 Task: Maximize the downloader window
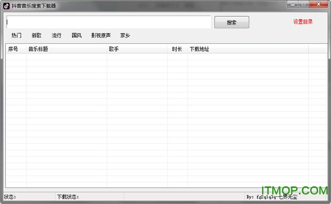click(x=304, y=4)
